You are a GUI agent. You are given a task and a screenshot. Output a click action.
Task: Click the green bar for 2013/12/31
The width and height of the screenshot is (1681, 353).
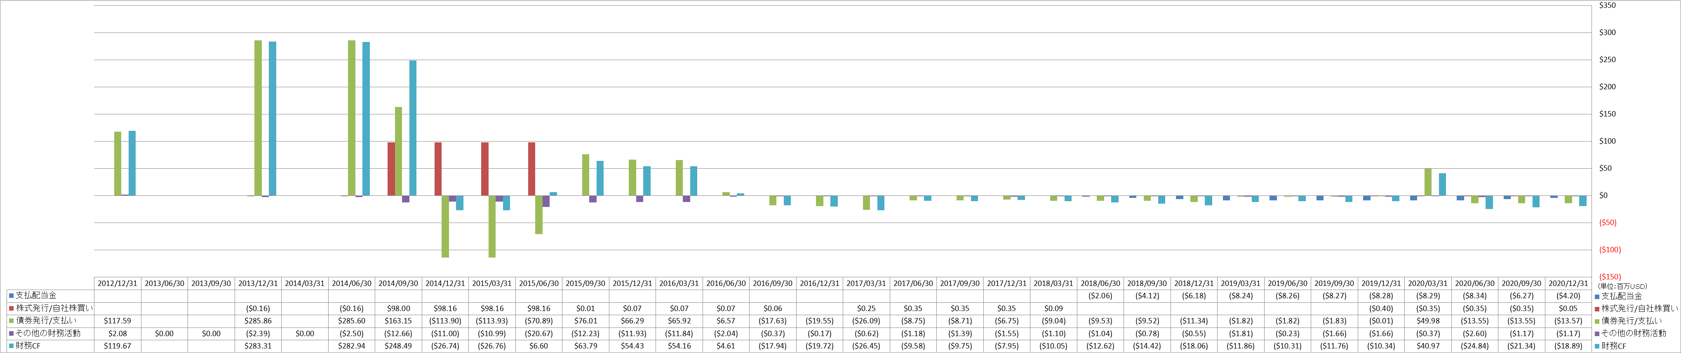click(258, 118)
